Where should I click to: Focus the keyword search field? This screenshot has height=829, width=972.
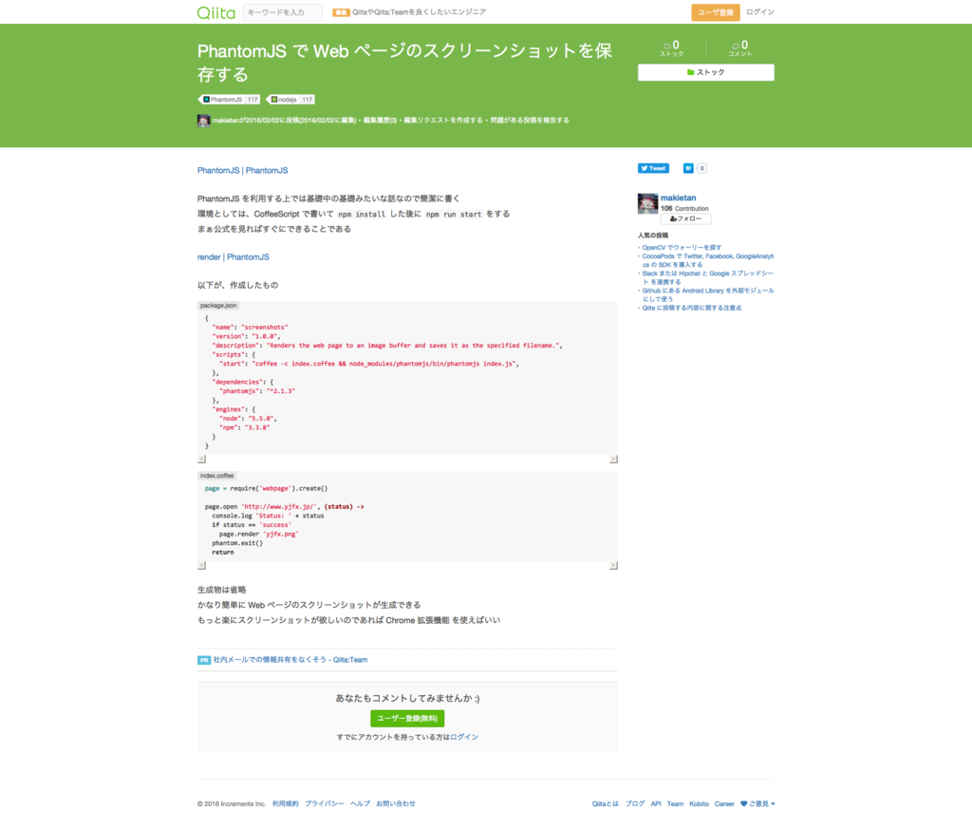(x=283, y=12)
